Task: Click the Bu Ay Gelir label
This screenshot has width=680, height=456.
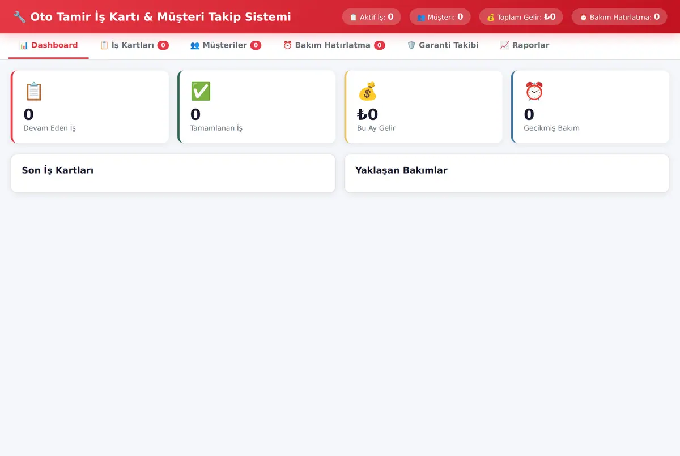Action: [x=376, y=128]
